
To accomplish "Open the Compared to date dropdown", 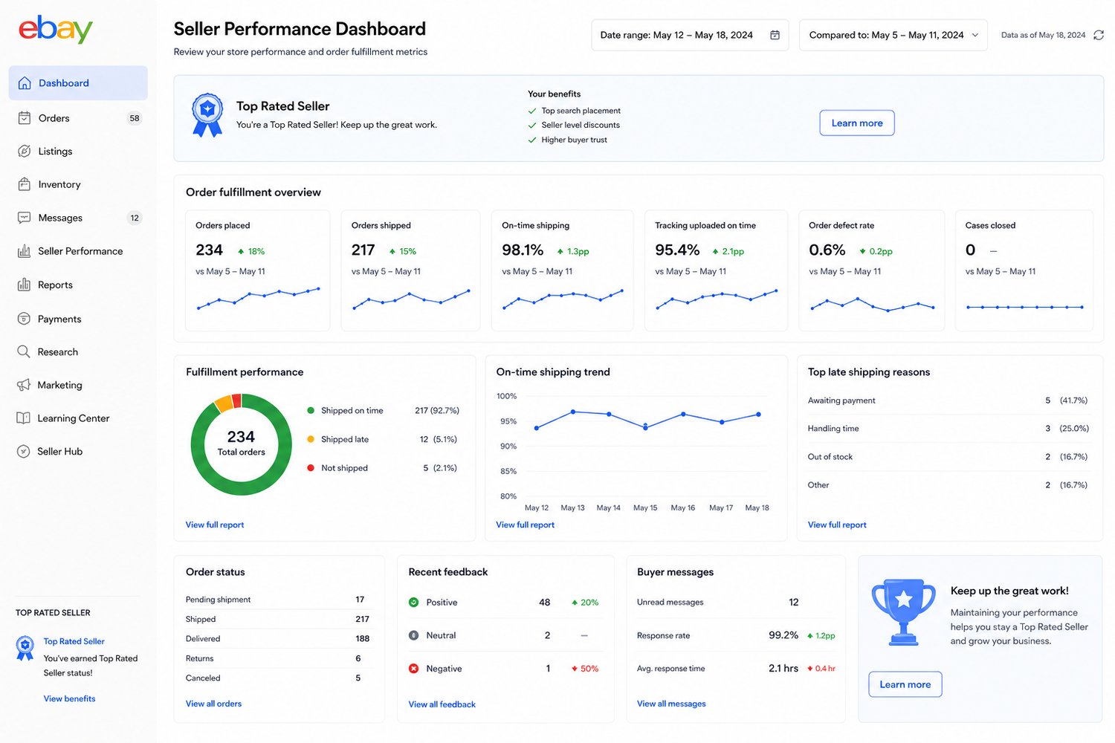I will coord(893,35).
